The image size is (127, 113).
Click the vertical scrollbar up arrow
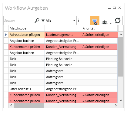point(121,34)
